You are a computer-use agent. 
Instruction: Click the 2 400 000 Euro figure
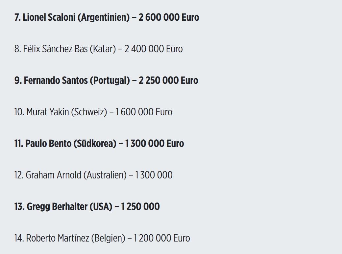[154, 49]
